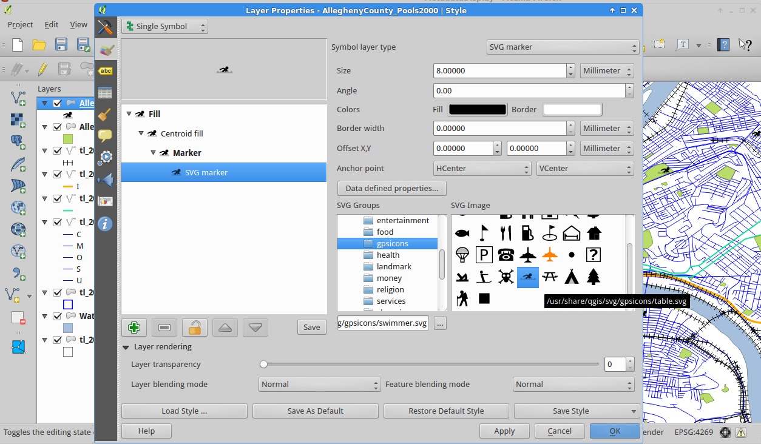Click the Apply button
The height and width of the screenshot is (444, 761).
tap(504, 431)
